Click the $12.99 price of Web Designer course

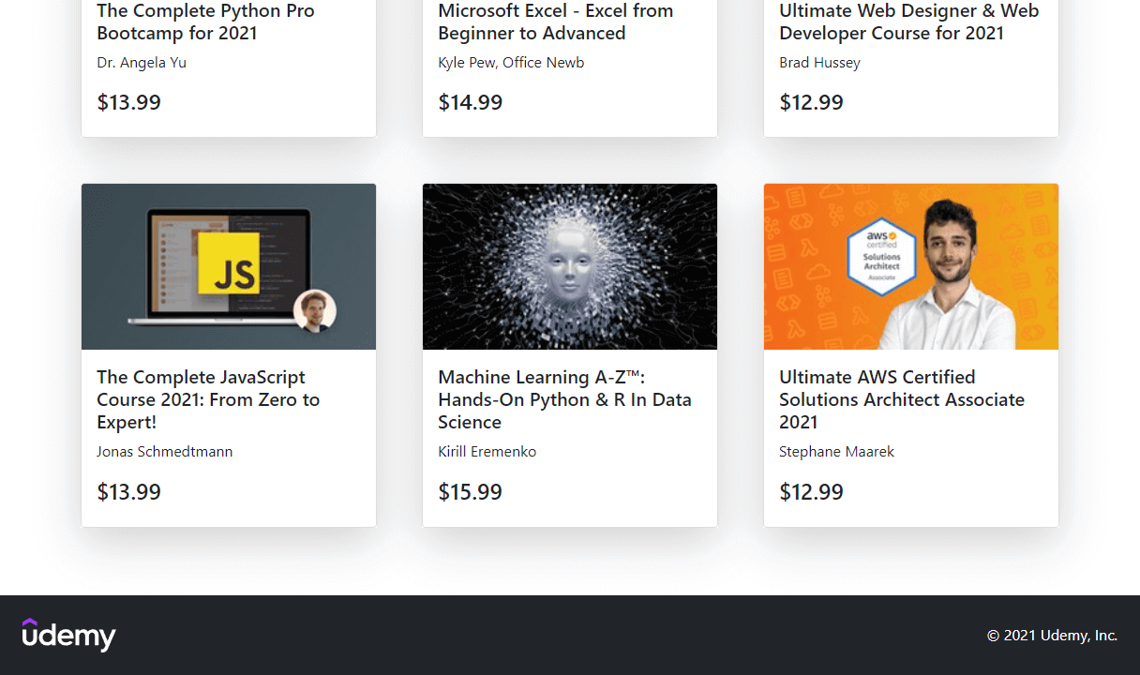pyautogui.click(x=811, y=102)
